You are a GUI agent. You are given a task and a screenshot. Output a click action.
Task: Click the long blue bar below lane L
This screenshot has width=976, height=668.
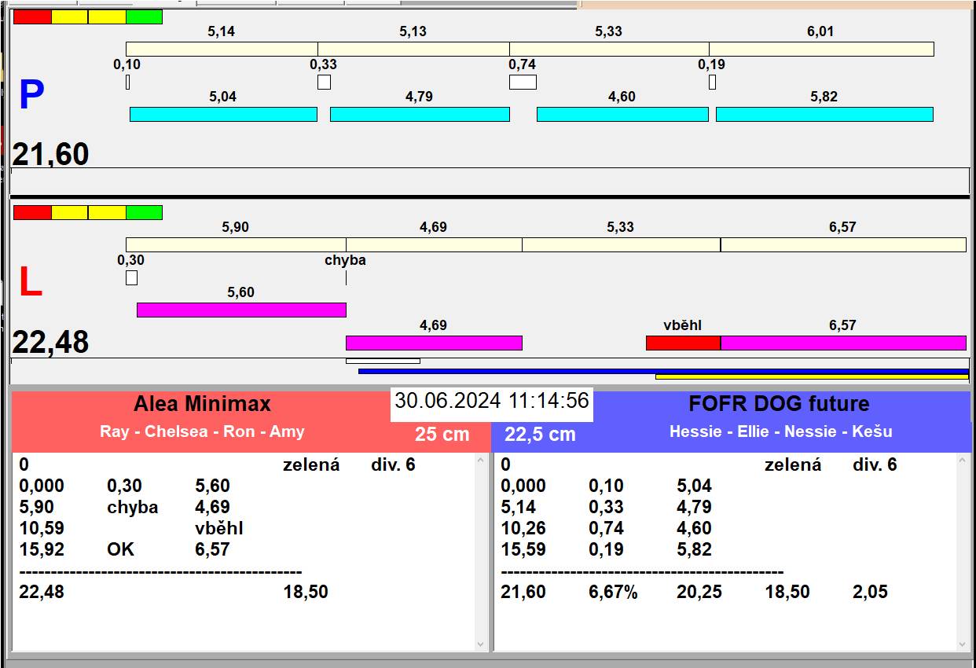tap(662, 371)
